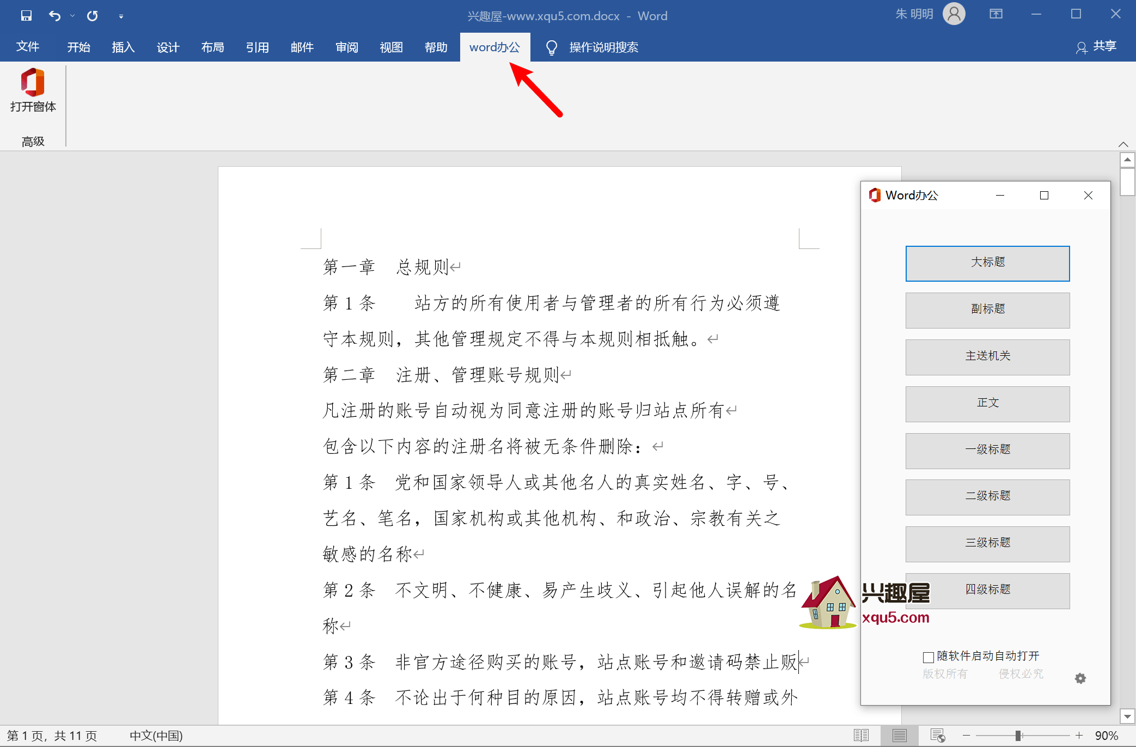Click vertical scrollbar down arrow

1127,716
